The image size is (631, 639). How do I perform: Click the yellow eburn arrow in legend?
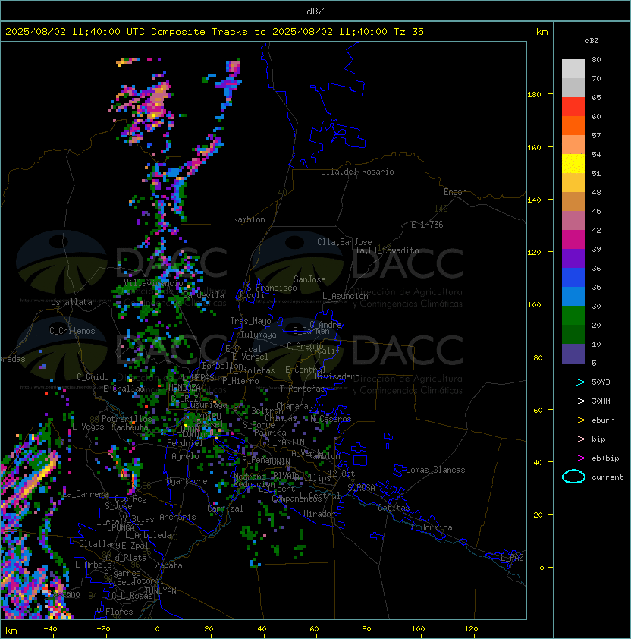(573, 420)
